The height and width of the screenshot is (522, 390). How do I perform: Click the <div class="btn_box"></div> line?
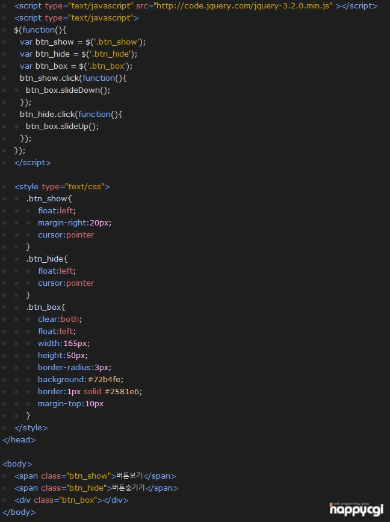(71, 500)
